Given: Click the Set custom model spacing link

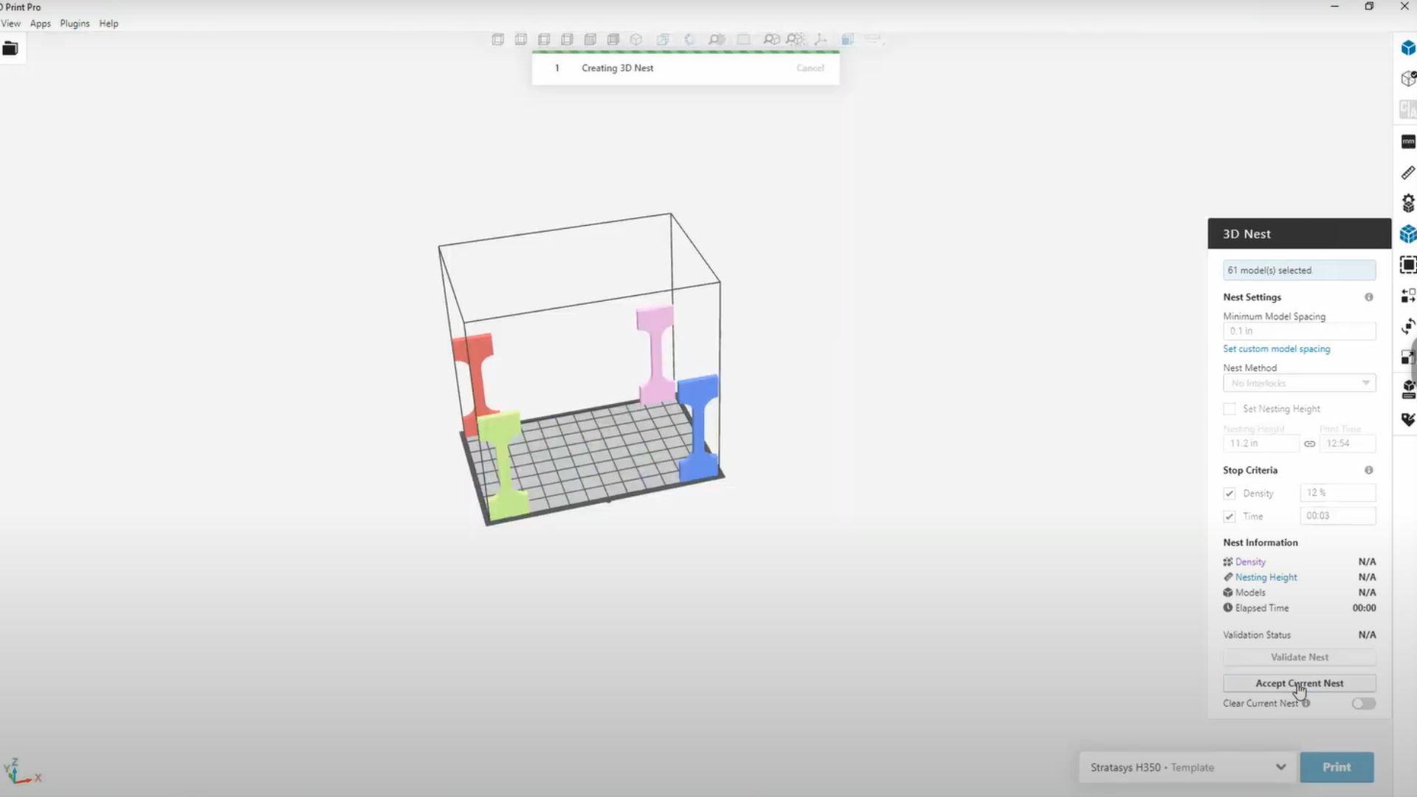Looking at the screenshot, I should (x=1276, y=348).
